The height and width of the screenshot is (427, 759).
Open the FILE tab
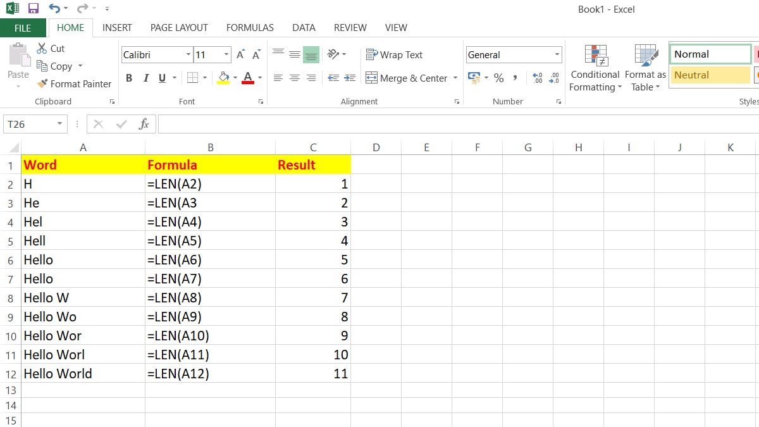point(23,28)
